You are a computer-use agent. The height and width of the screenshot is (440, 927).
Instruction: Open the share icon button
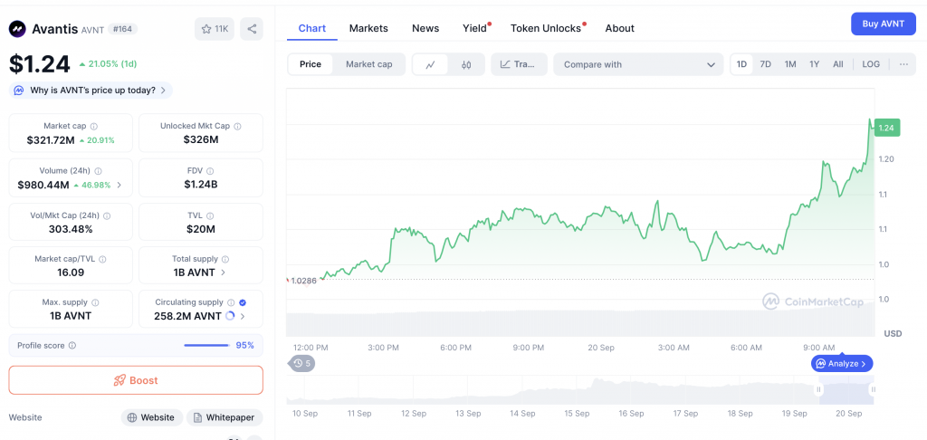pos(252,29)
